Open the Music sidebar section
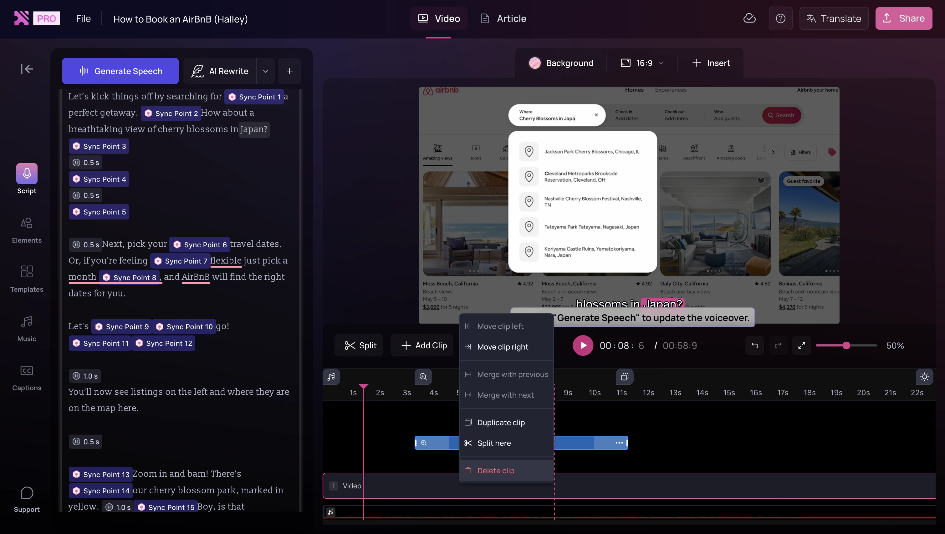 click(x=27, y=329)
